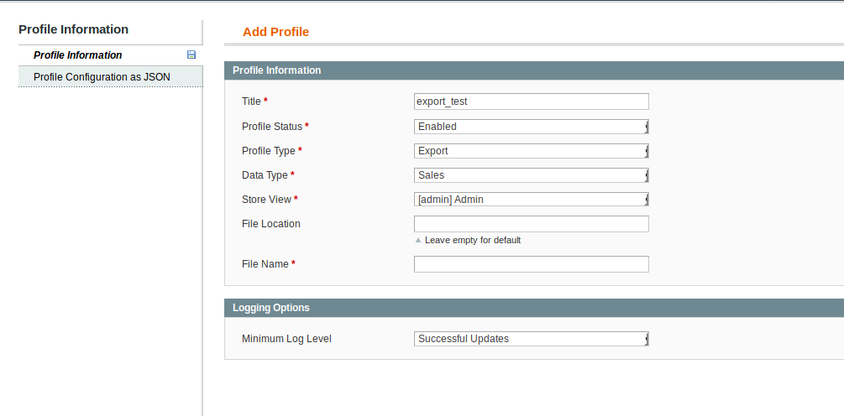The image size is (844, 416).
Task: Click the Minimum Log Level label
Action: 286,339
